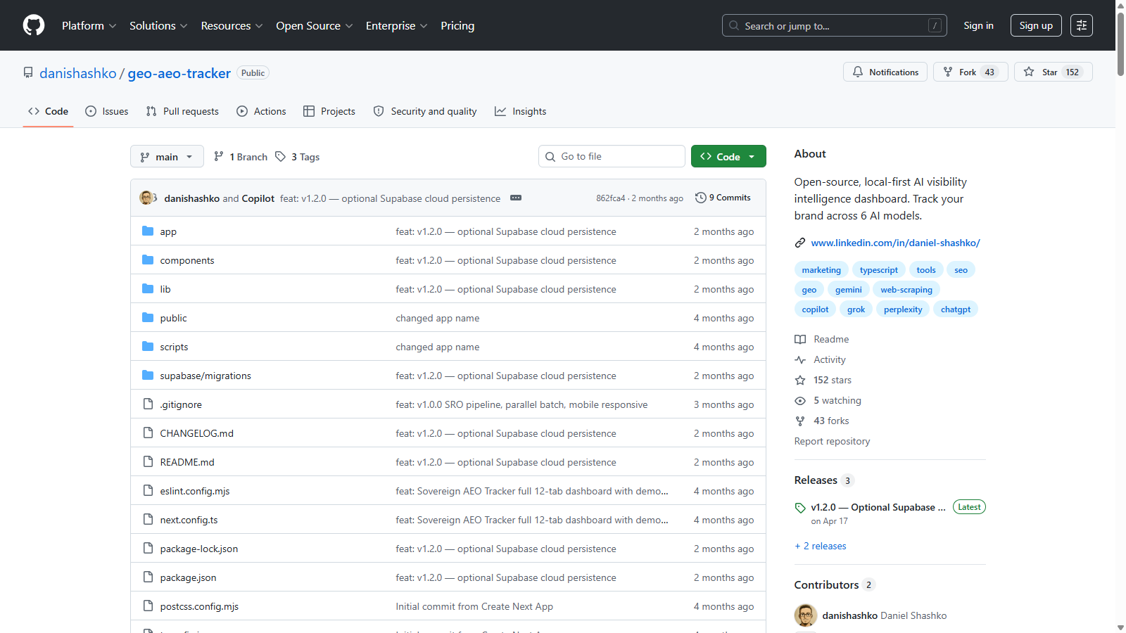The image size is (1126, 633).
Task: Click the components folder icon
Action: click(148, 260)
